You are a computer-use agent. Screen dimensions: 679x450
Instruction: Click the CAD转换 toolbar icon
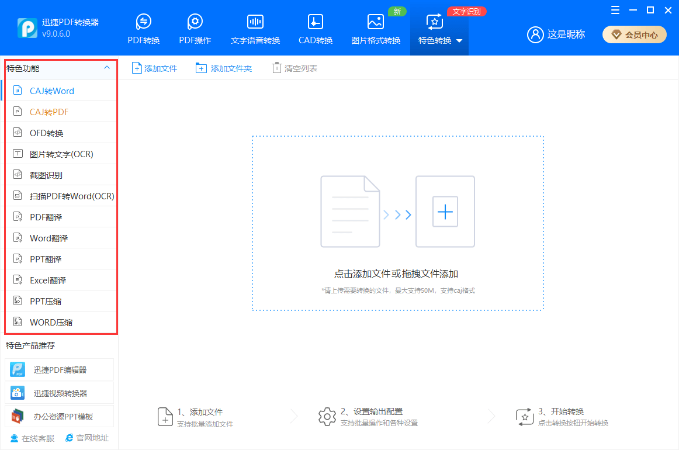pyautogui.click(x=316, y=22)
